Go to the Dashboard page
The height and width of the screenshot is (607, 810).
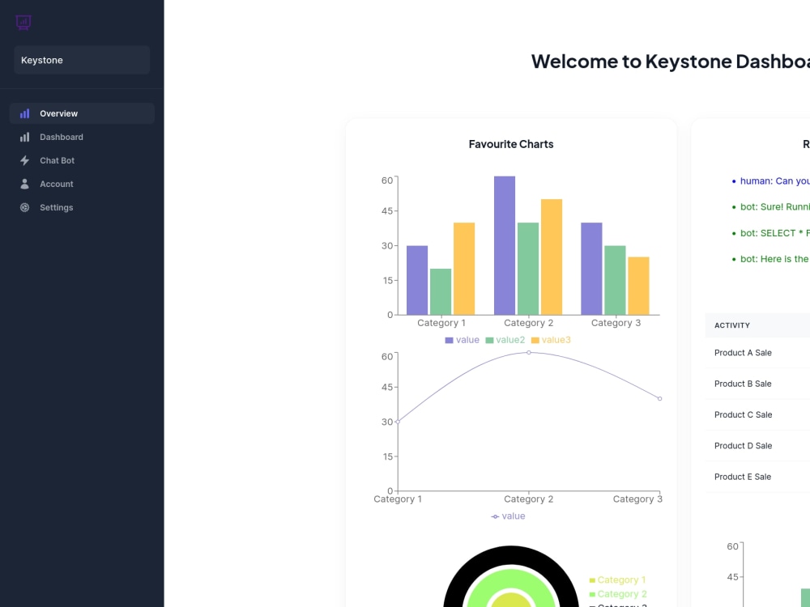(82, 137)
